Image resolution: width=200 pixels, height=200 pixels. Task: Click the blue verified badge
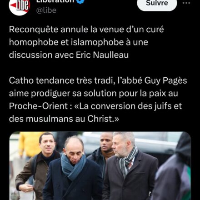coord(80,2)
